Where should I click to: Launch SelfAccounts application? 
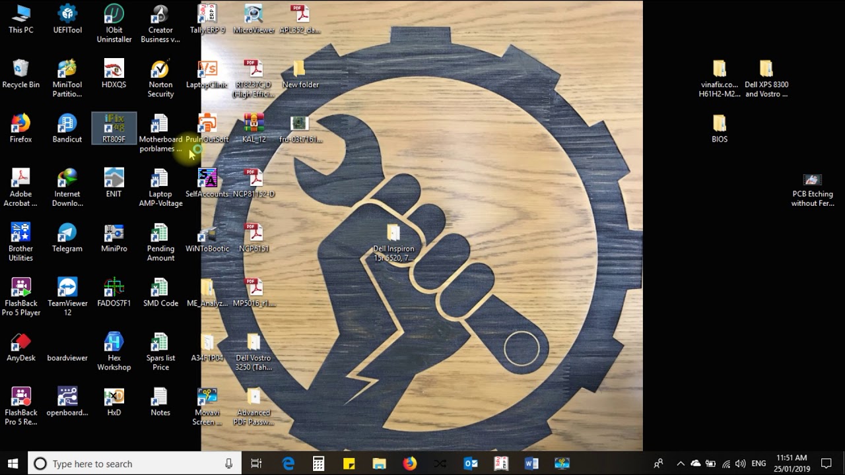(207, 183)
